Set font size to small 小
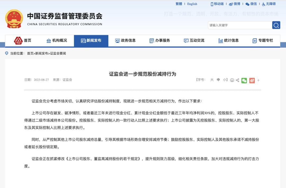This screenshot has height=188, width=286. point(224,80)
